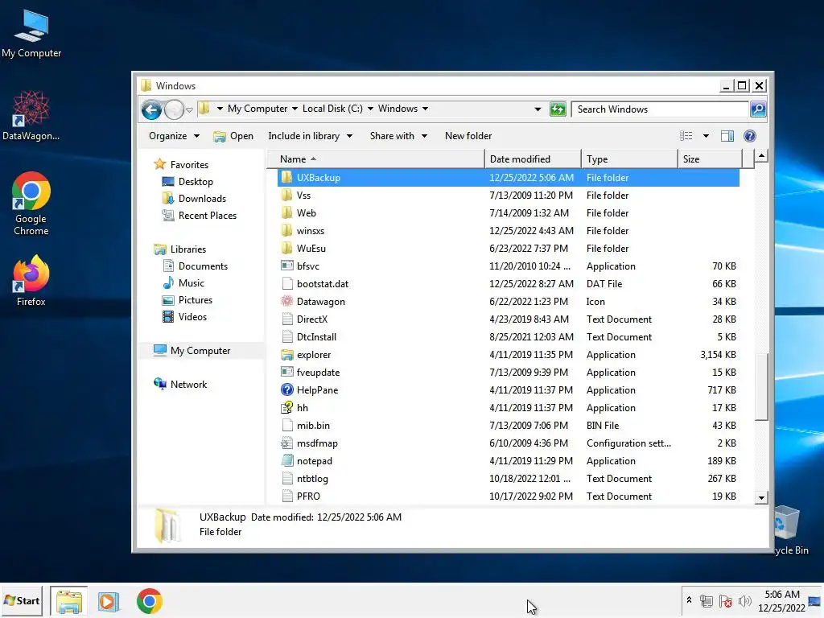Select the bootstat.dat file row

(x=509, y=284)
